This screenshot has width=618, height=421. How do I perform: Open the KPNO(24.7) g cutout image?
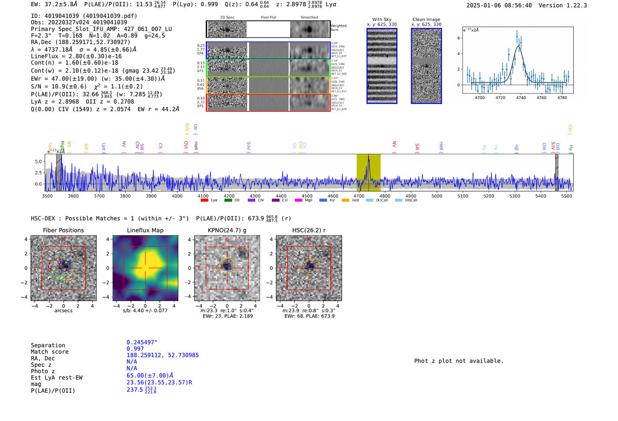pos(227,268)
